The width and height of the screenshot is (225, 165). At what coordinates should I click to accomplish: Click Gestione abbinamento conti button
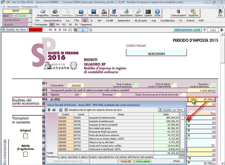pos(68,161)
